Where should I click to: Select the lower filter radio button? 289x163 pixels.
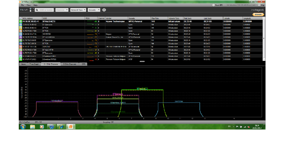coord(31,11)
